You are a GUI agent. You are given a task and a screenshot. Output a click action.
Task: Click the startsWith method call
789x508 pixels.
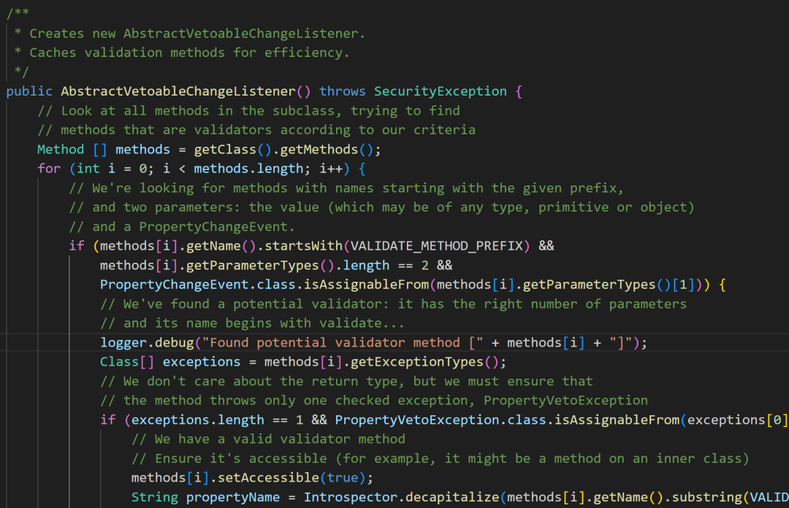[x=303, y=246]
